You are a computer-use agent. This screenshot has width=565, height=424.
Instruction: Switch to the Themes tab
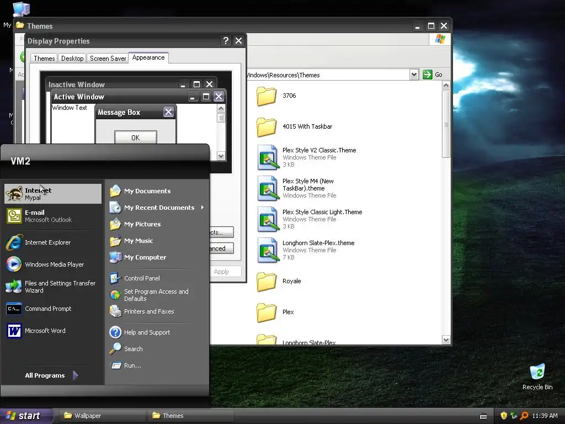pyautogui.click(x=44, y=59)
